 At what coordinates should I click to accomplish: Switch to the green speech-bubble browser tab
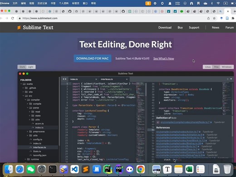tap(182, 11)
